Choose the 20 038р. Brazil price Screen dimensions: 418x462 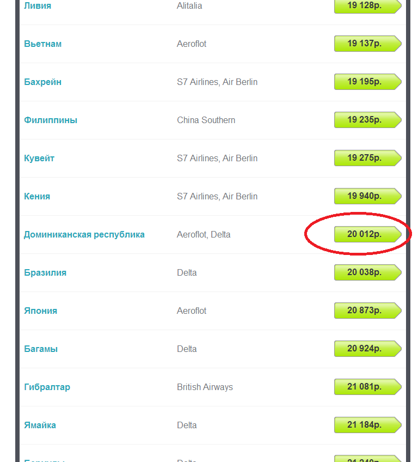click(x=368, y=272)
